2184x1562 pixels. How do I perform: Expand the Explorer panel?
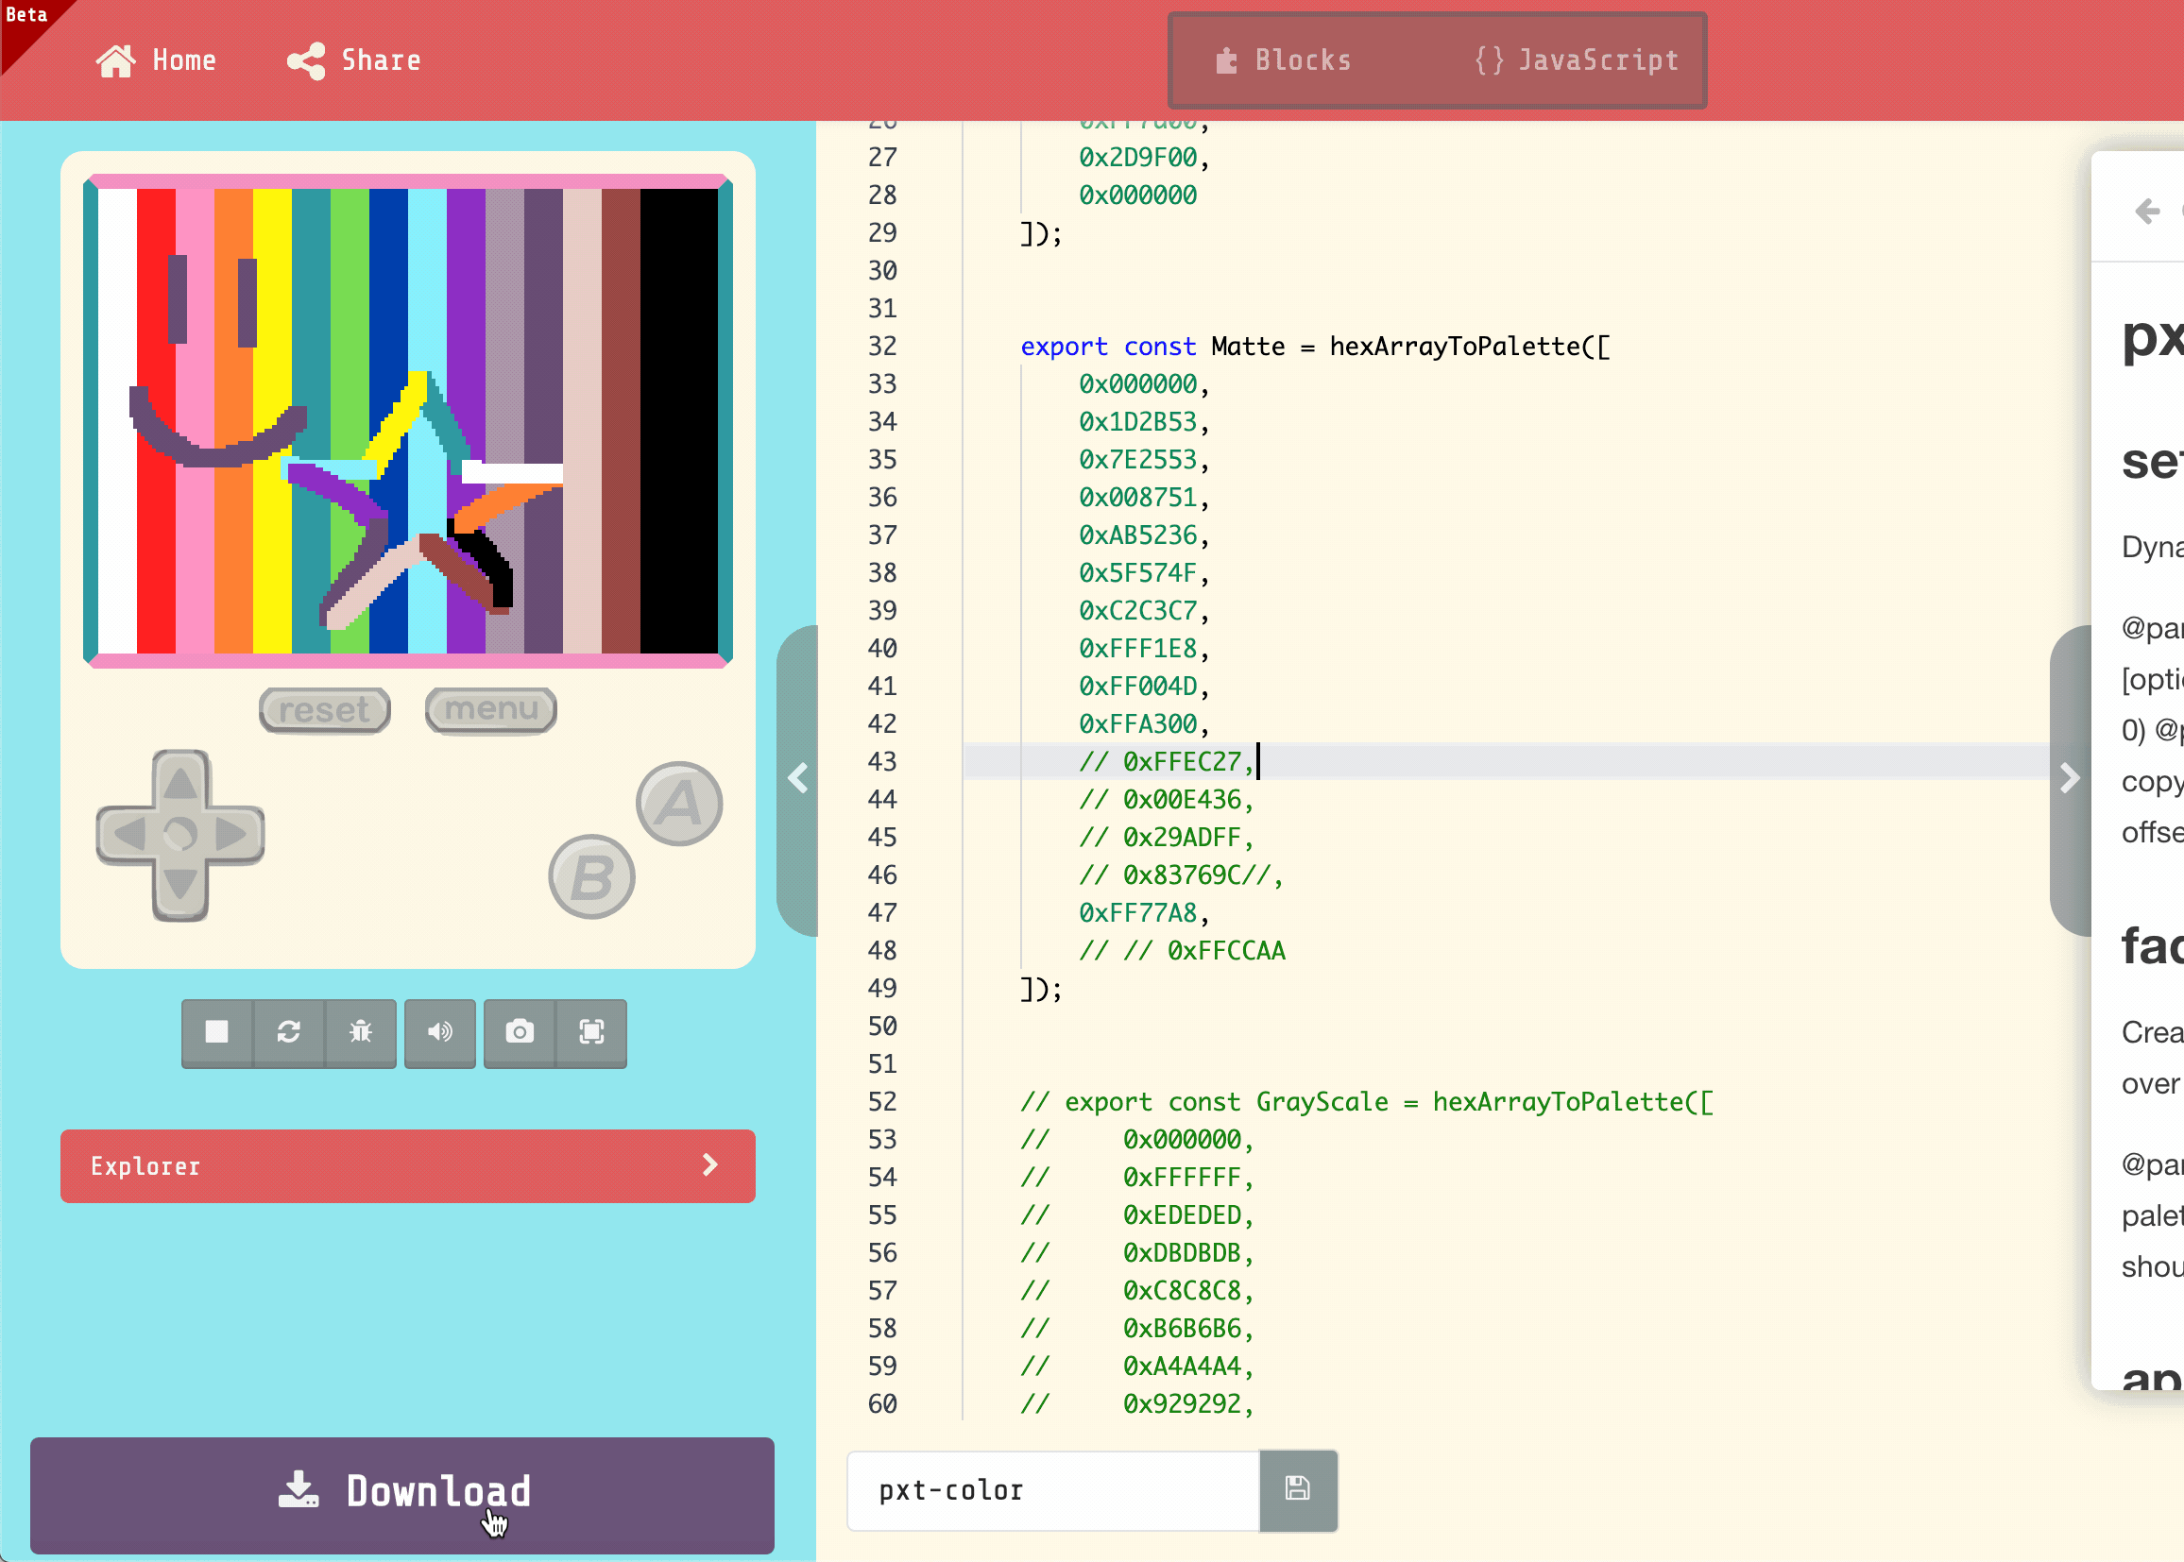pos(408,1165)
